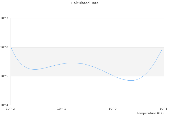
Task: Click the curve's rightmost end point
Action: [161, 50]
